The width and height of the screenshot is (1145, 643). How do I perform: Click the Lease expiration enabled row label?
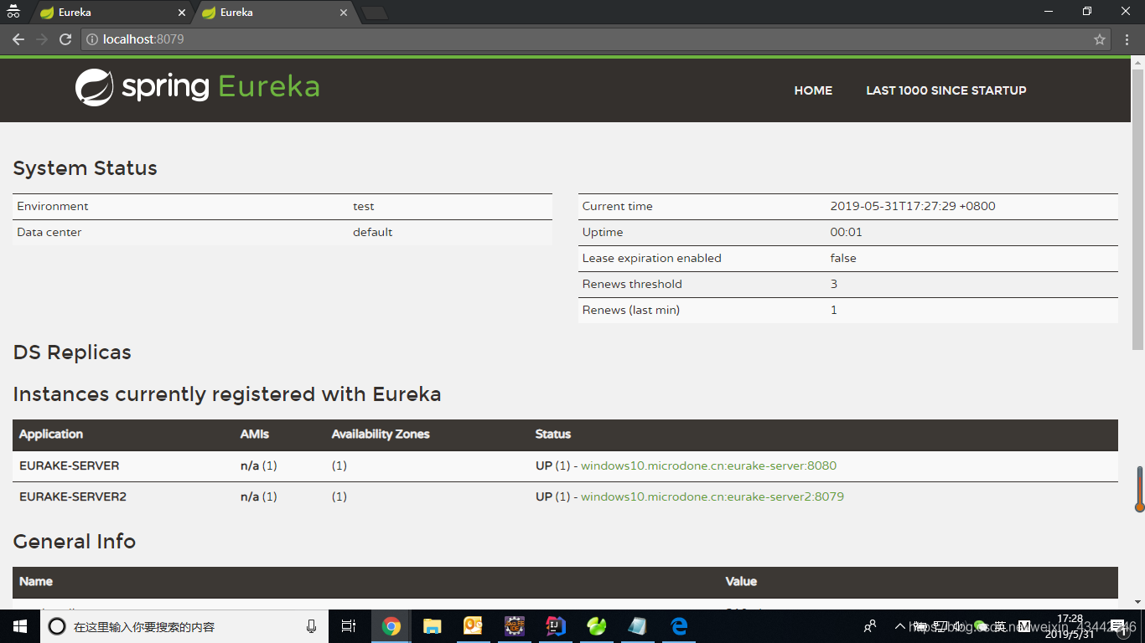pyautogui.click(x=652, y=258)
